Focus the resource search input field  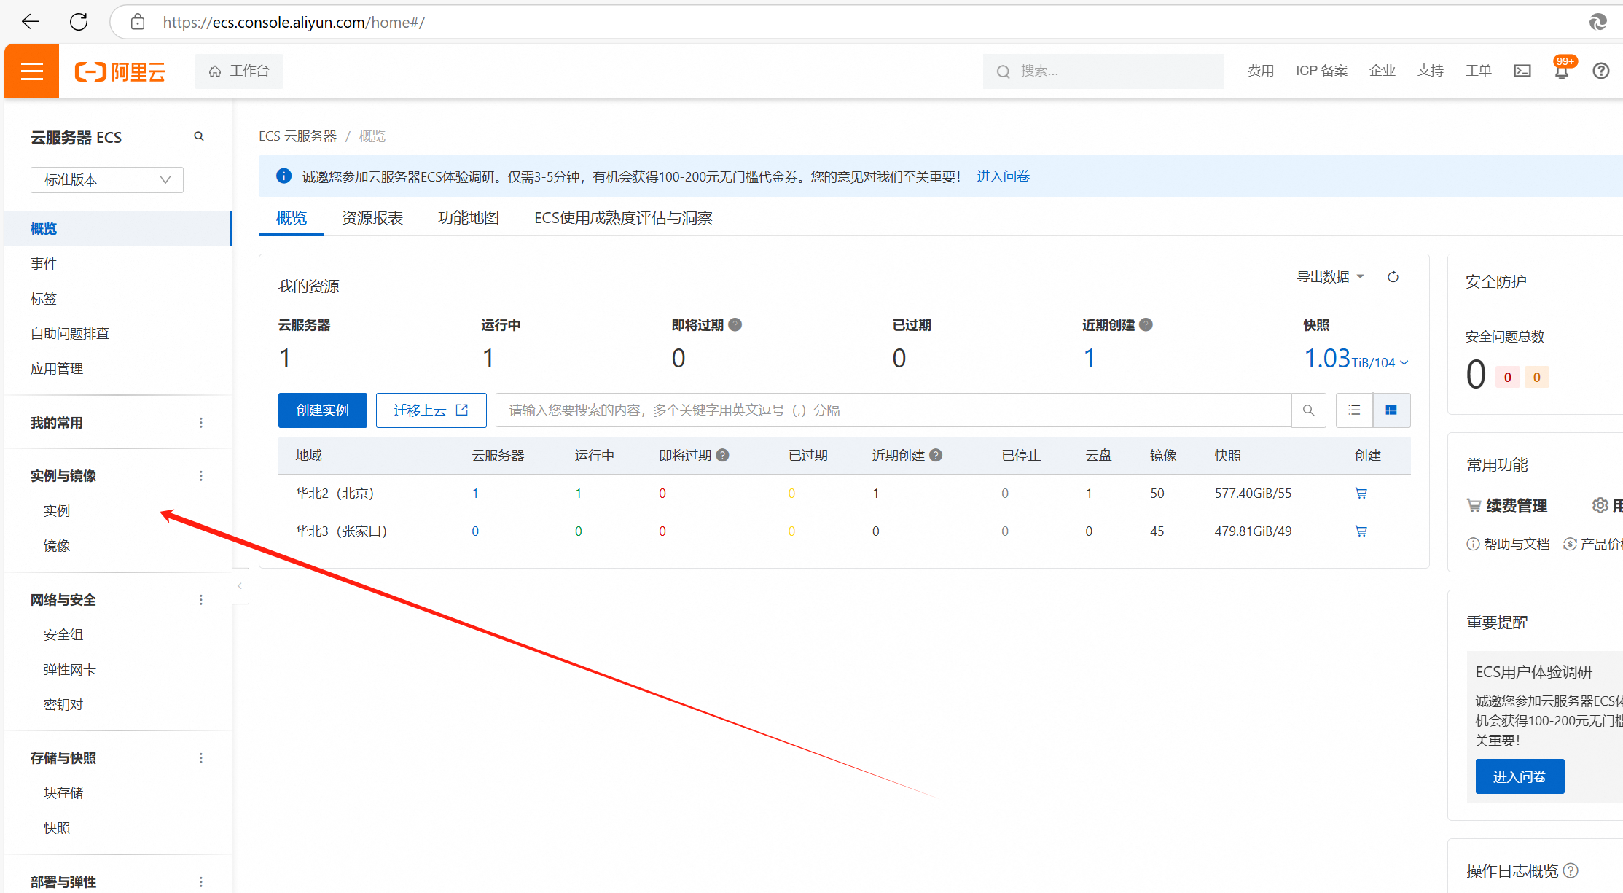tap(893, 410)
